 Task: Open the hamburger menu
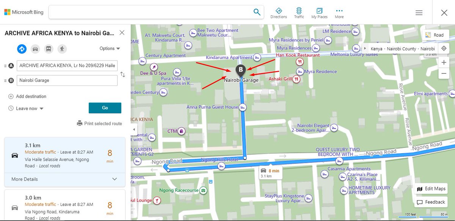click(419, 12)
